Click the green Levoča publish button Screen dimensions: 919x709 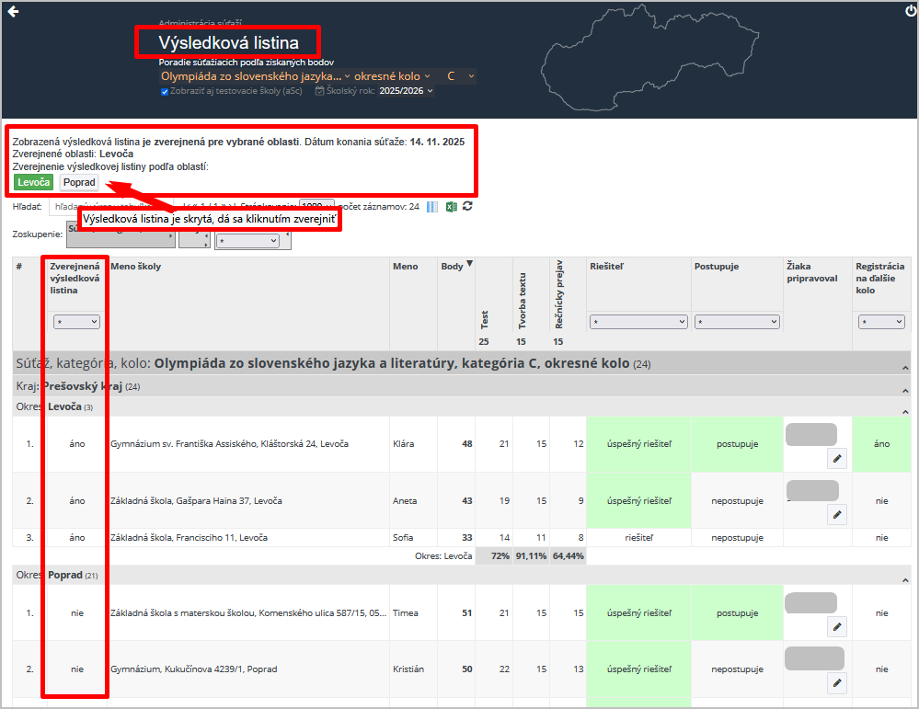34,182
